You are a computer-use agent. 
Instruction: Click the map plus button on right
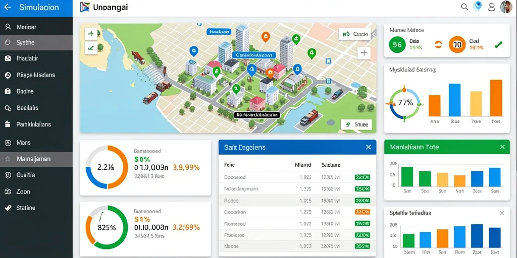coord(364,53)
